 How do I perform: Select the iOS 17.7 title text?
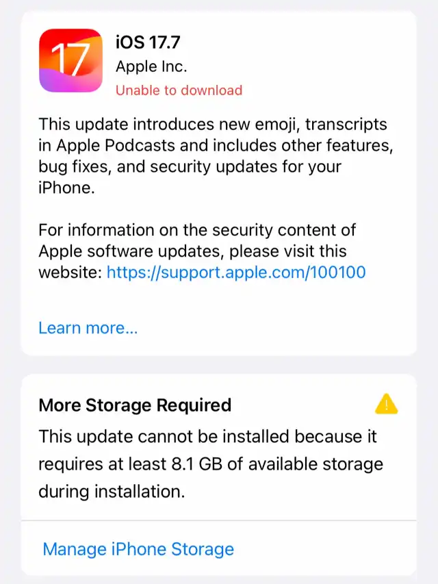tap(148, 42)
